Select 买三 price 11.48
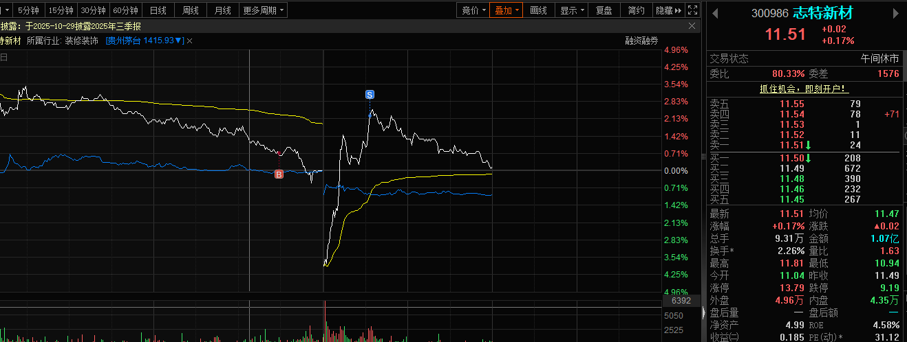Viewport: 907px width, 342px height. point(791,179)
